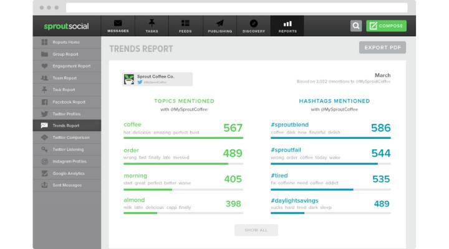Click the Sprout Coffee Co. avatar
The width and height of the screenshot is (449, 249).
tap(129, 79)
